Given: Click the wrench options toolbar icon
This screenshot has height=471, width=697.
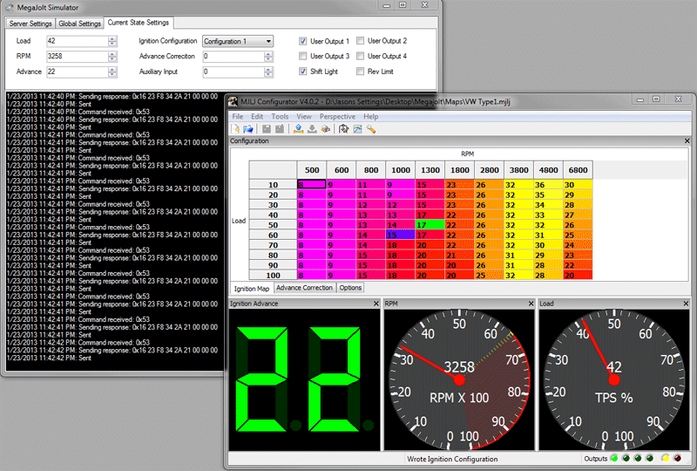Looking at the screenshot, I should click(x=371, y=129).
